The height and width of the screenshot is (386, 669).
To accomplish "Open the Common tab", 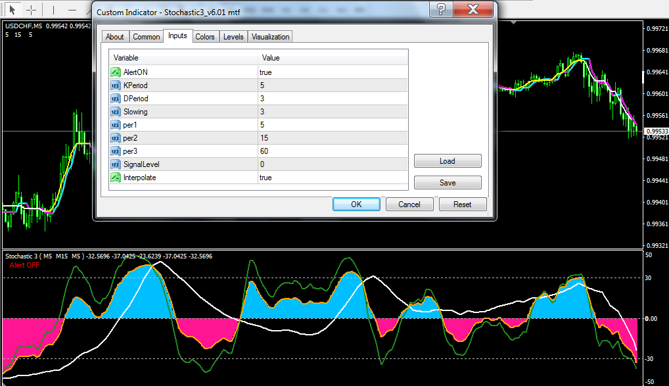I will point(146,37).
